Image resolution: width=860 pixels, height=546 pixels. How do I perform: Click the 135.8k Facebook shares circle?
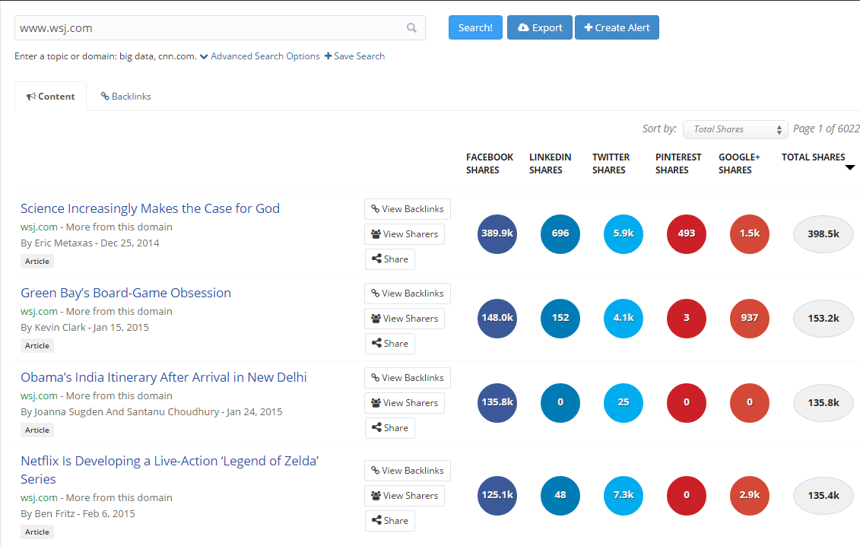(x=497, y=403)
